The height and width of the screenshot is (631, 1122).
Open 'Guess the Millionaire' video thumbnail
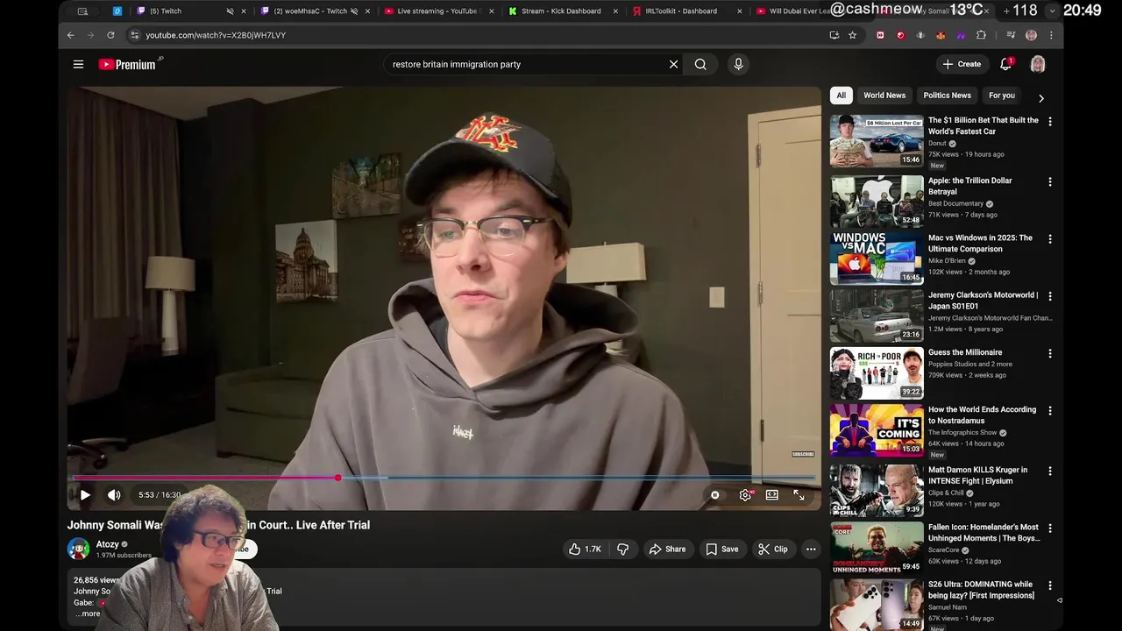877,372
